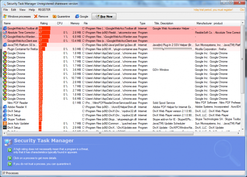Select the Adobe Reader X icon
The width and height of the screenshot is (247, 177).
[5, 107]
